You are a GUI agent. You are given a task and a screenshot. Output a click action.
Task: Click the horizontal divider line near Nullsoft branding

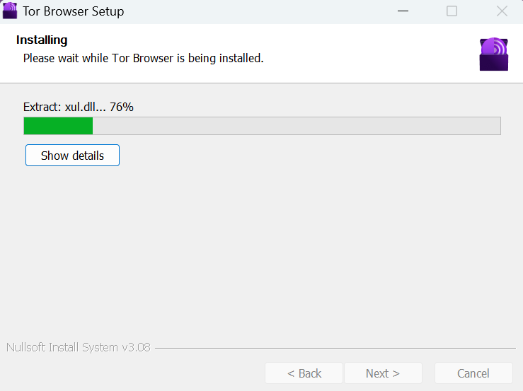(x=335, y=349)
